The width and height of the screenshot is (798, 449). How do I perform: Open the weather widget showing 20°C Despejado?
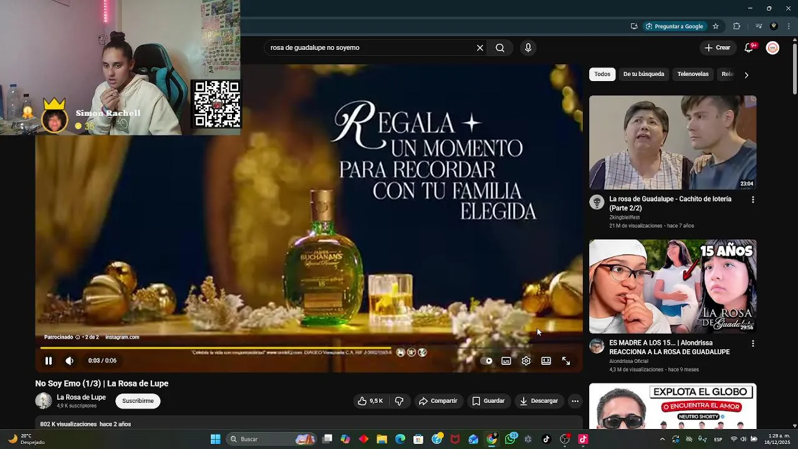click(x=25, y=439)
